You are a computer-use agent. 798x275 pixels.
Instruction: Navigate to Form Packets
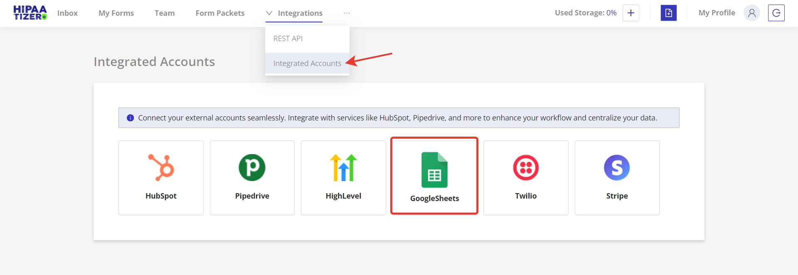pyautogui.click(x=220, y=13)
